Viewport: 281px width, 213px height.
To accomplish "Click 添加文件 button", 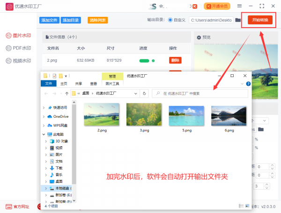I will [x=49, y=20].
